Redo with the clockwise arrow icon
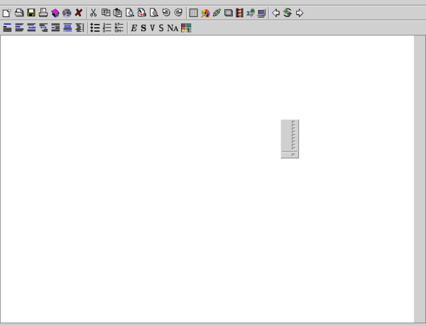 click(178, 13)
